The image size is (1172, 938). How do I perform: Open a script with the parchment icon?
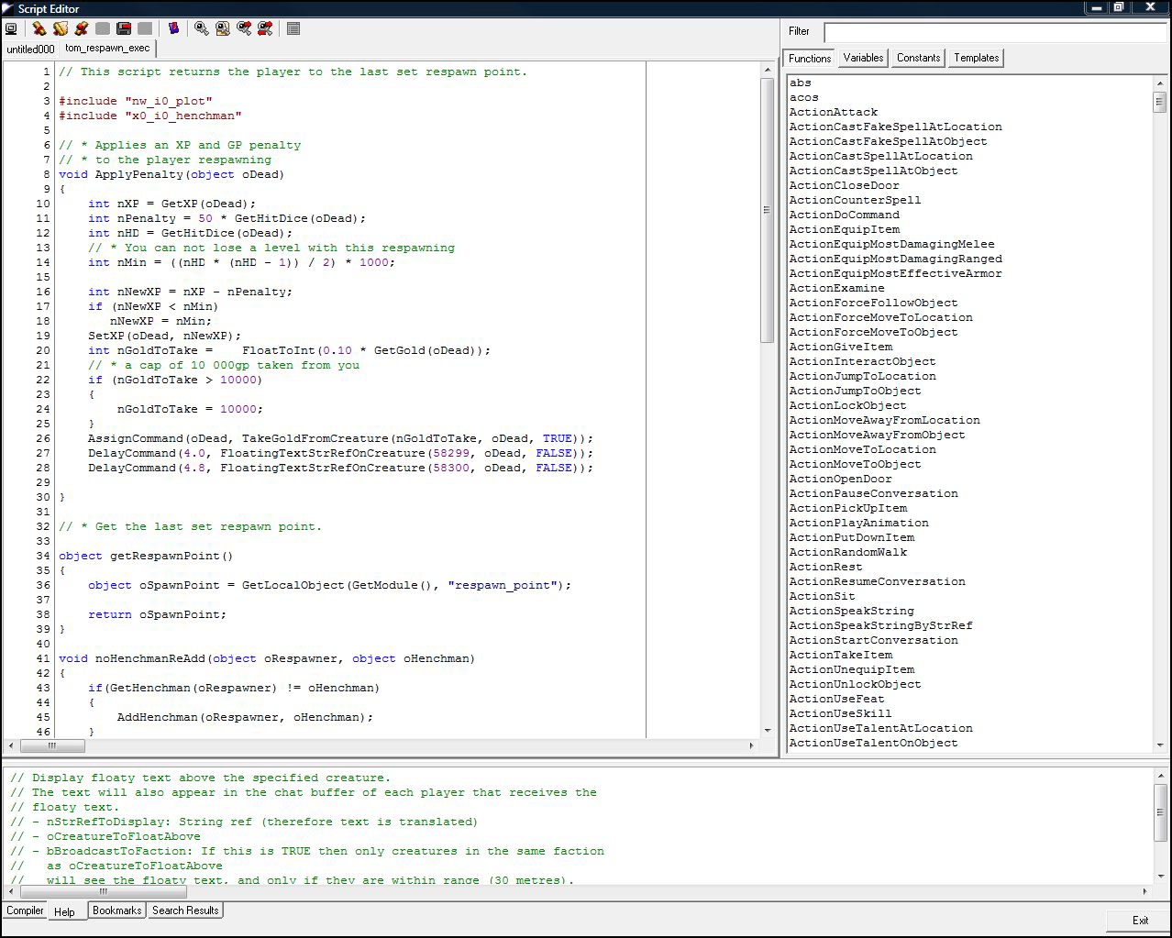coord(61,29)
